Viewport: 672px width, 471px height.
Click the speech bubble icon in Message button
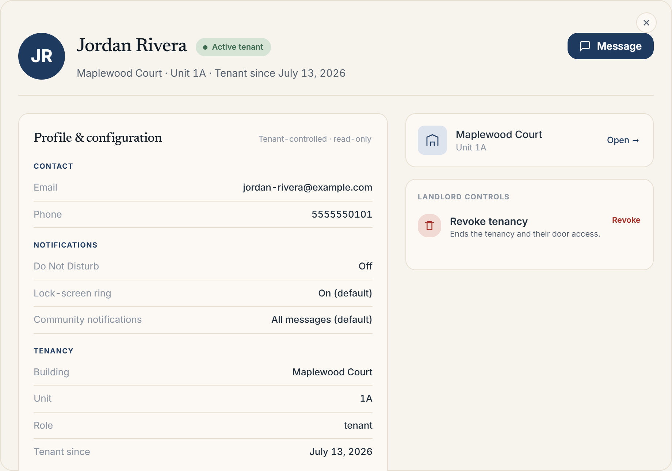coord(585,46)
